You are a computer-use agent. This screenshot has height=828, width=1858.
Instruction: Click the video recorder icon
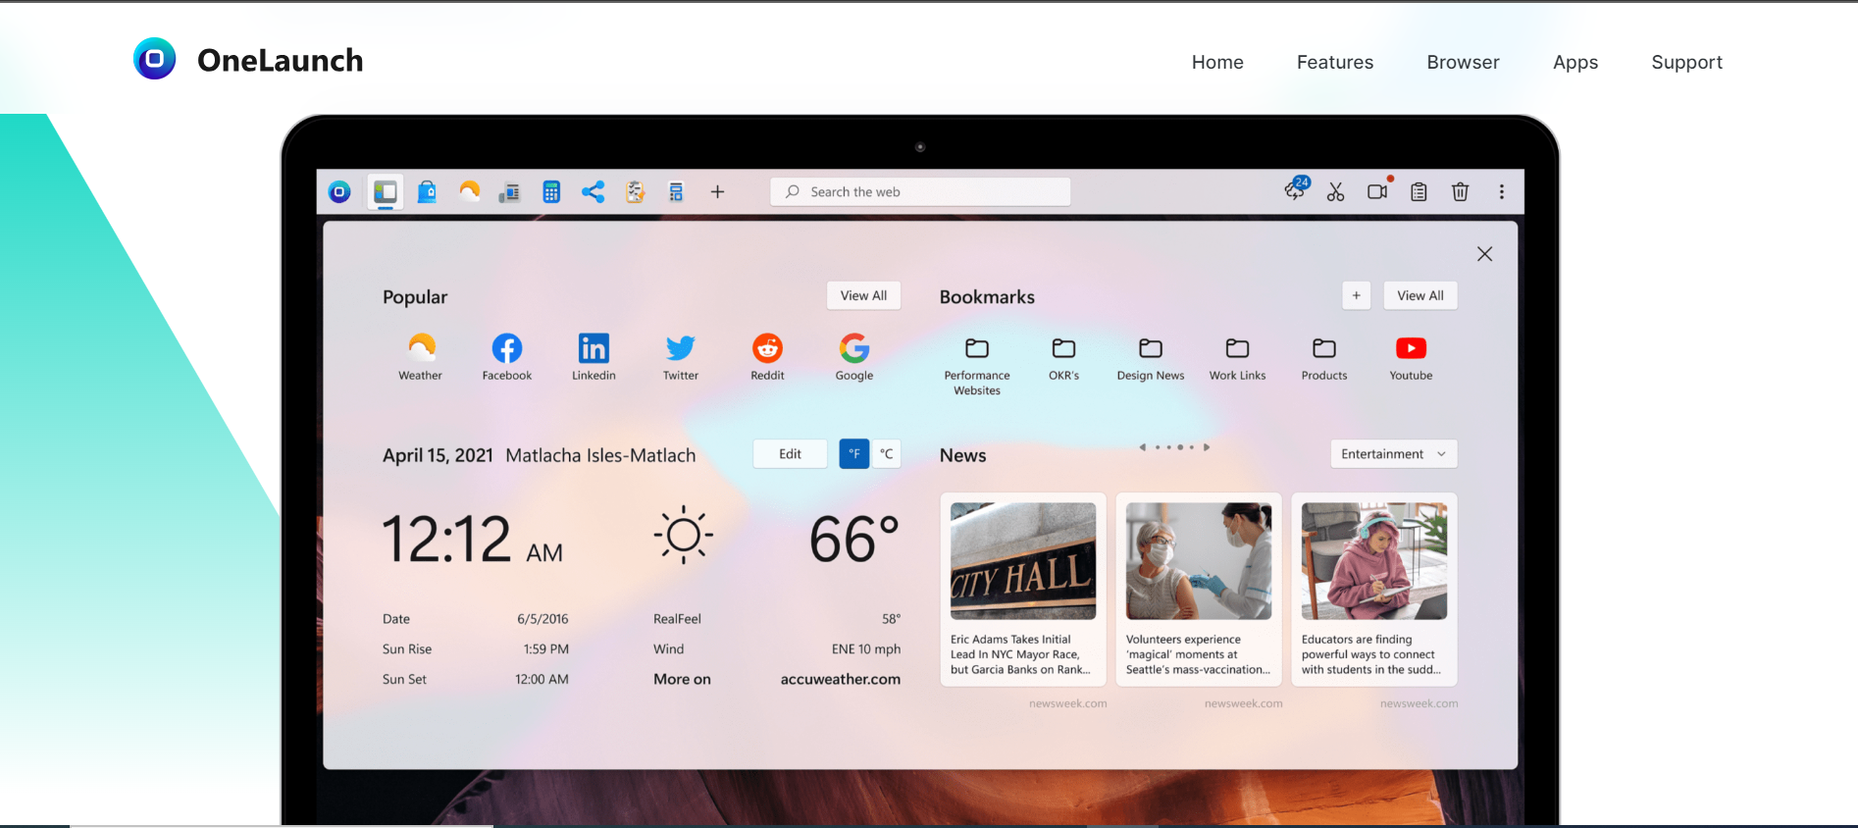pyautogui.click(x=1377, y=192)
